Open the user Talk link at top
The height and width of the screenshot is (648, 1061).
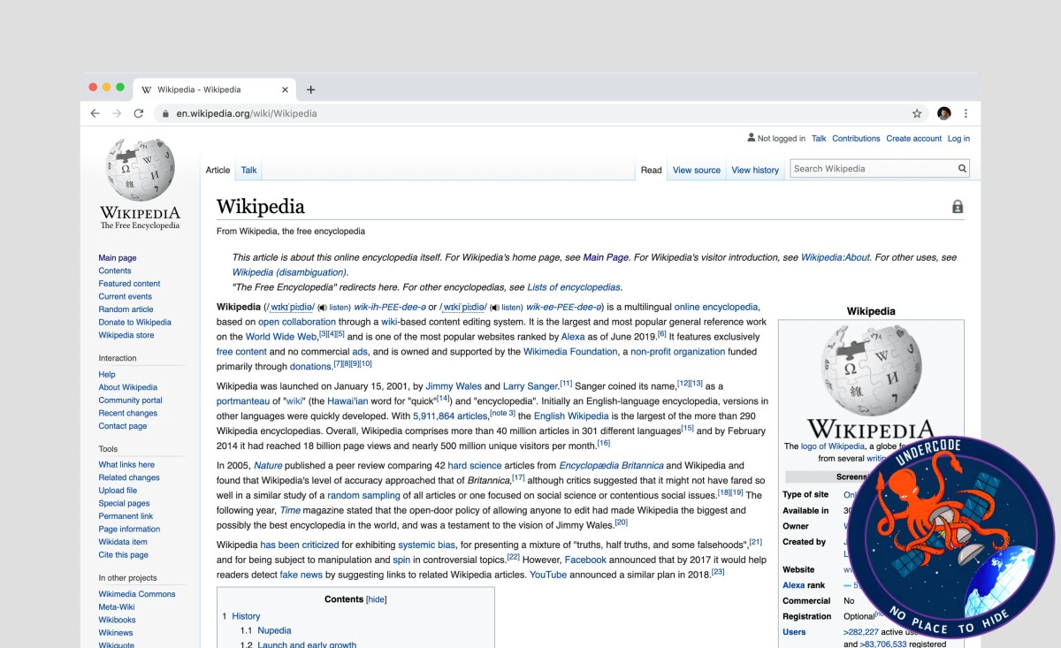819,138
